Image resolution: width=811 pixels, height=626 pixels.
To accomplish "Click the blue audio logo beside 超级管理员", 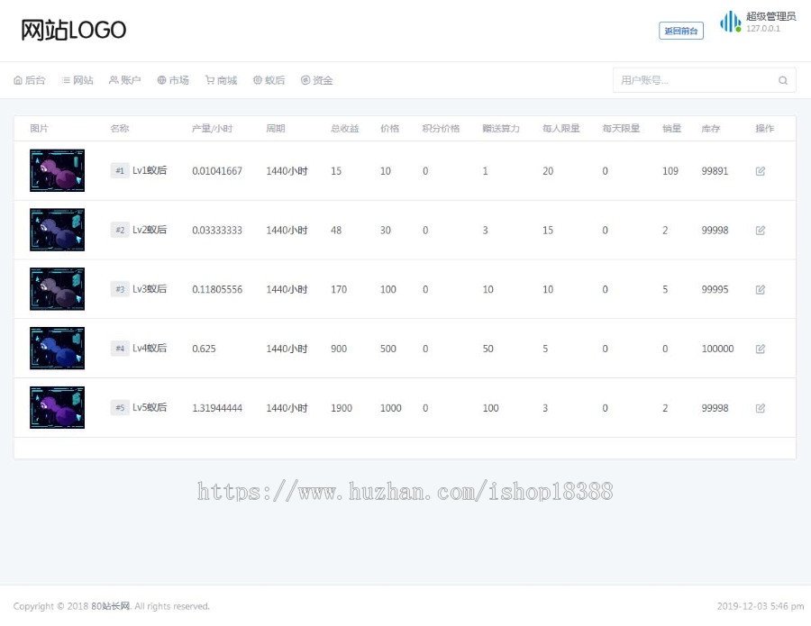I will click(x=728, y=22).
